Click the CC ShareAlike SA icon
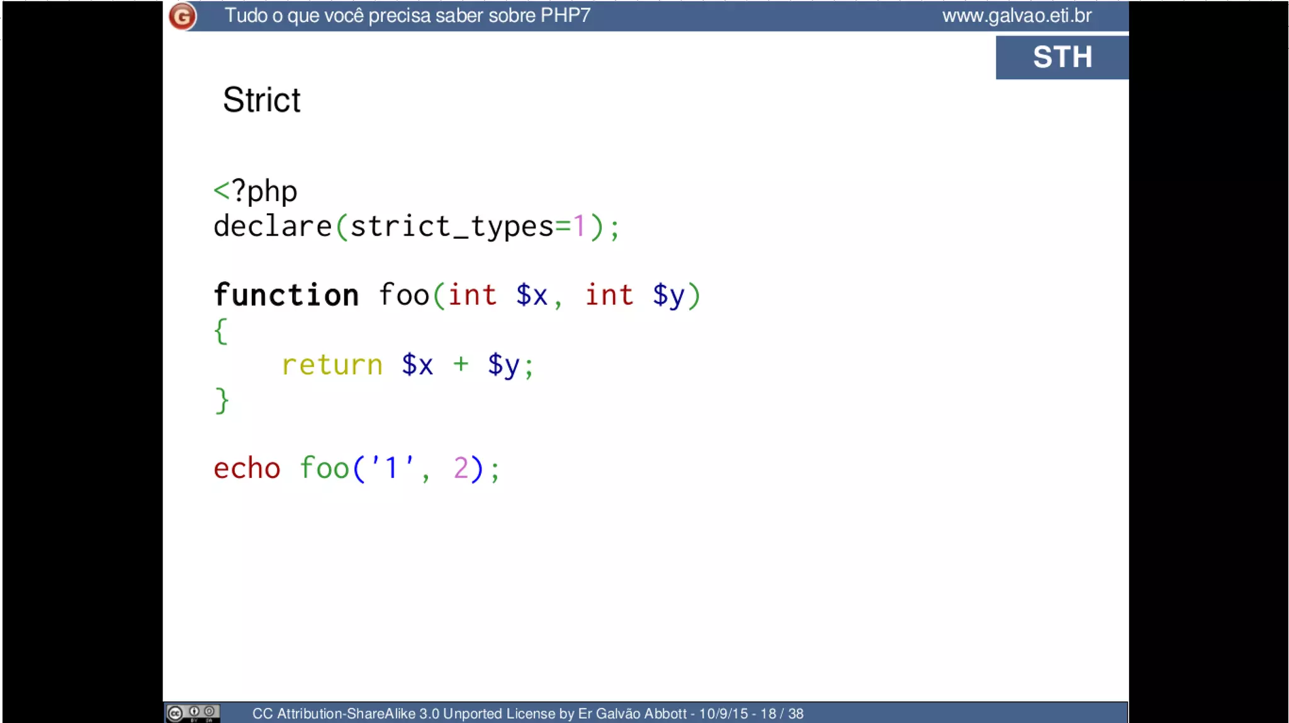The width and height of the screenshot is (1289, 723). click(x=210, y=712)
